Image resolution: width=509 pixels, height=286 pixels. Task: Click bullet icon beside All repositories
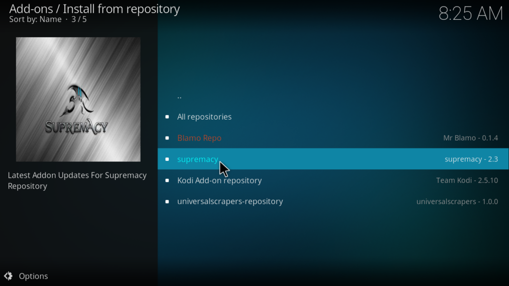coord(167,117)
